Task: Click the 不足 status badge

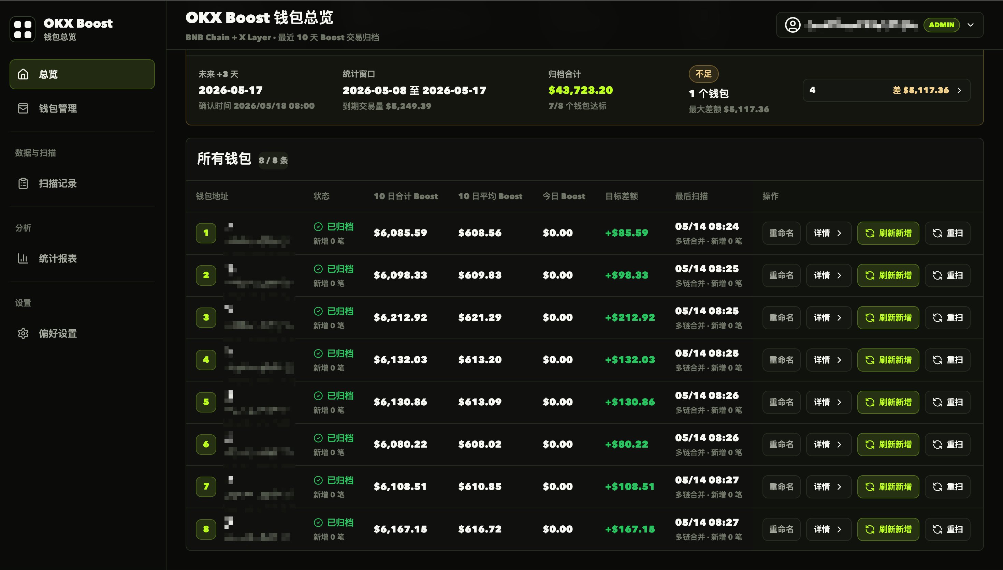Action: [703, 74]
